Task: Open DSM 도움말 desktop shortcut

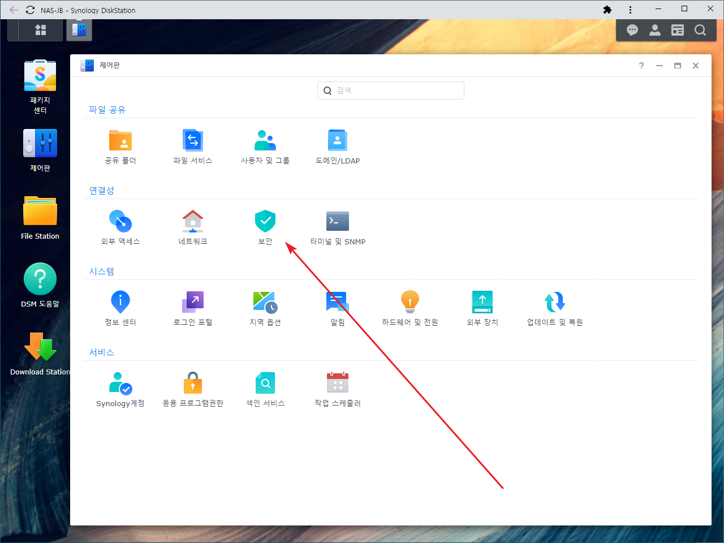Action: (x=40, y=286)
